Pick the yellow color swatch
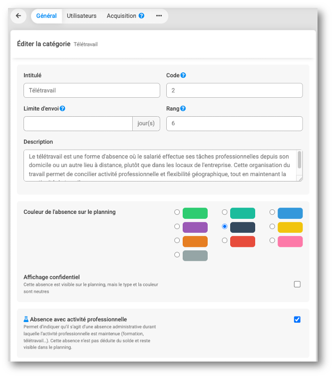The width and height of the screenshot is (333, 377). (x=290, y=227)
